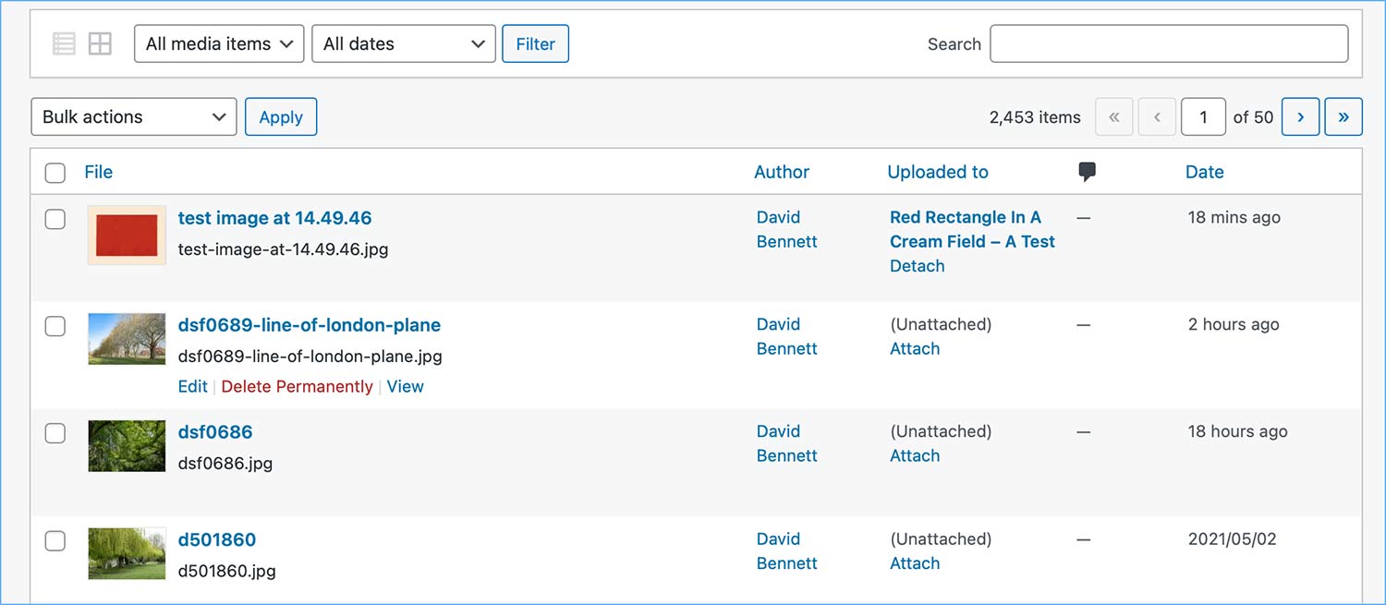Switch to grid view layout

[x=100, y=43]
